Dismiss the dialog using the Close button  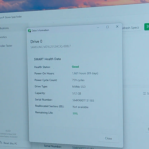point(109,138)
